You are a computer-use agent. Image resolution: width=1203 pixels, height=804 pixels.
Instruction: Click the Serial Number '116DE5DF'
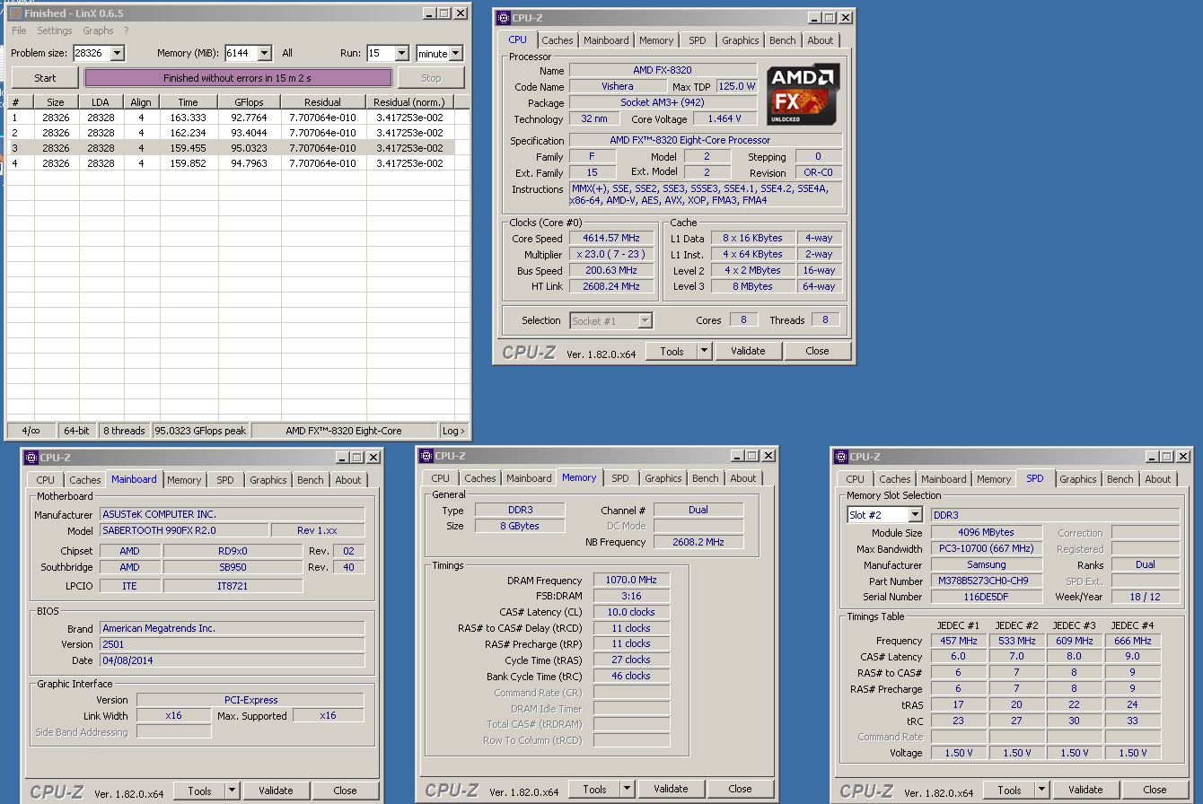(988, 597)
